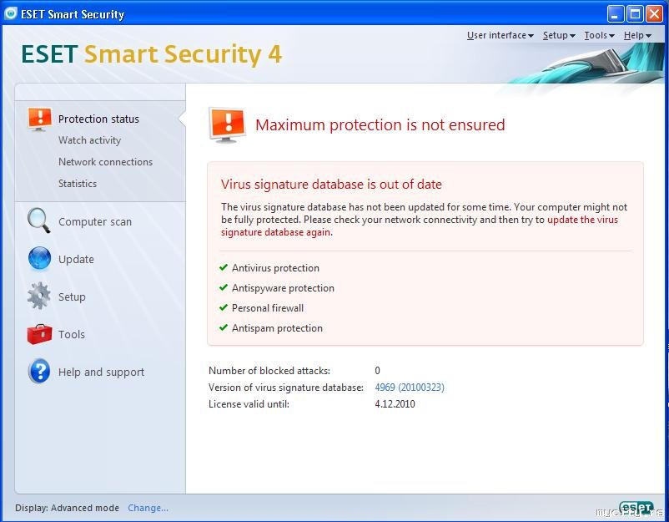Click update the virus signature database again link
Viewport: 669px width, 522px height.
point(420,226)
